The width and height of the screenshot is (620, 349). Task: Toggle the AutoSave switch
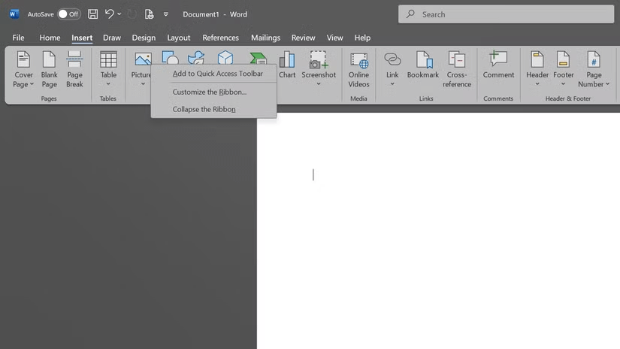tap(69, 14)
